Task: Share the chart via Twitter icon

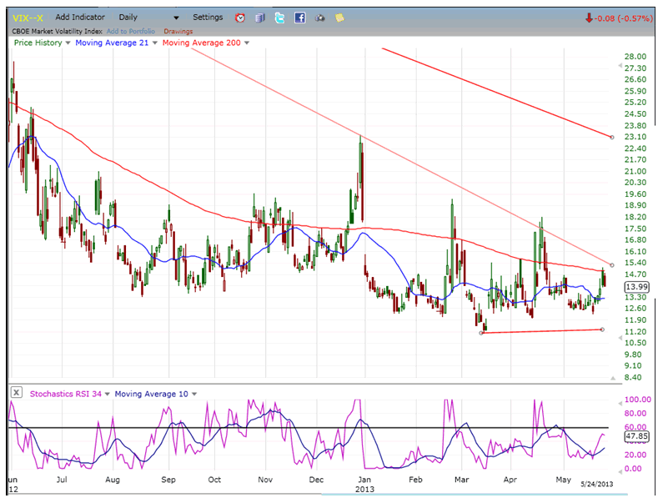Action: pos(279,18)
